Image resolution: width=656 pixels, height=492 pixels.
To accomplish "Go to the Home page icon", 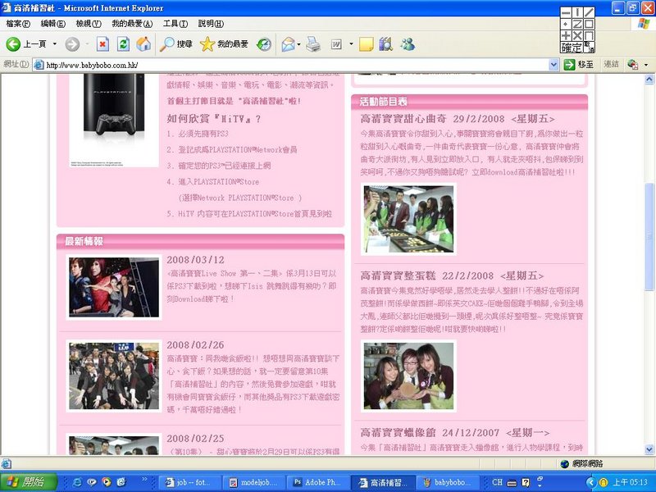I will tap(143, 43).
